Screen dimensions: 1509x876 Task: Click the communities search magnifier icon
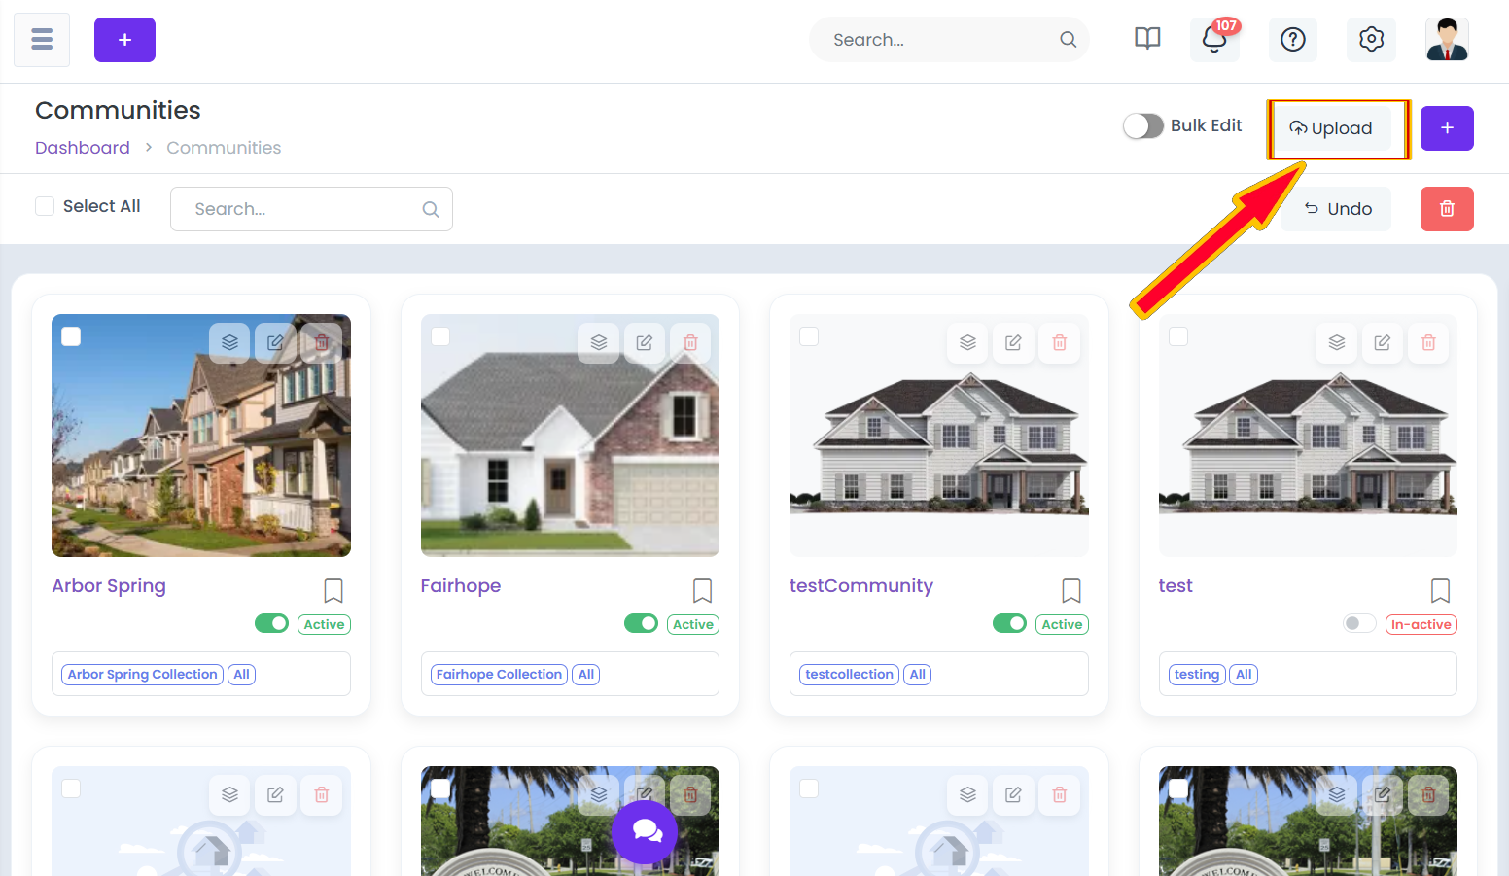click(x=431, y=209)
